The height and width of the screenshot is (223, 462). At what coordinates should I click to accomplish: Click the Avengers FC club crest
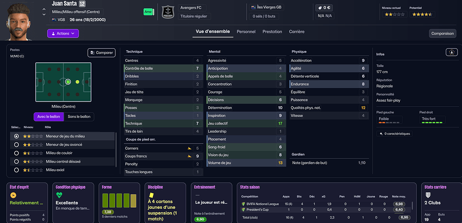pyautogui.click(x=168, y=12)
